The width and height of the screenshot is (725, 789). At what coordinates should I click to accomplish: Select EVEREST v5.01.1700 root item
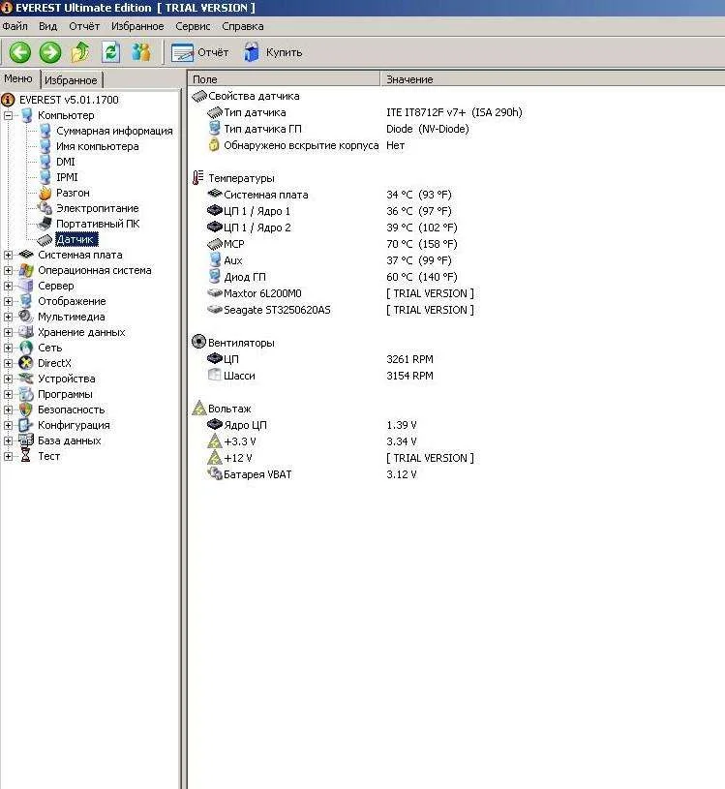click(x=69, y=100)
